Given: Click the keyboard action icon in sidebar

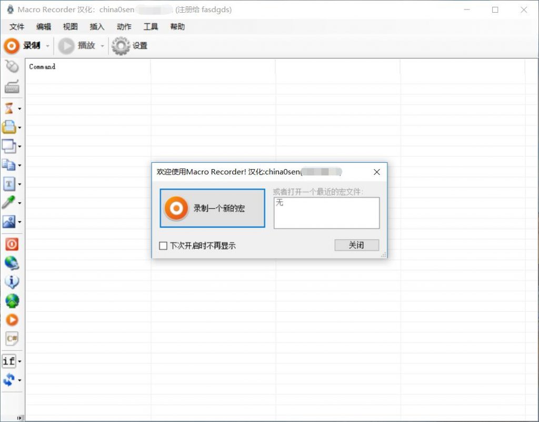Looking at the screenshot, I should click(12, 86).
